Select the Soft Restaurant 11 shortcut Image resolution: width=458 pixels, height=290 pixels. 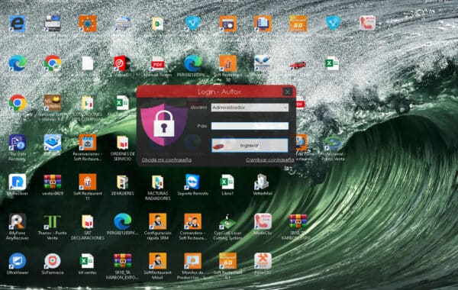click(x=88, y=187)
